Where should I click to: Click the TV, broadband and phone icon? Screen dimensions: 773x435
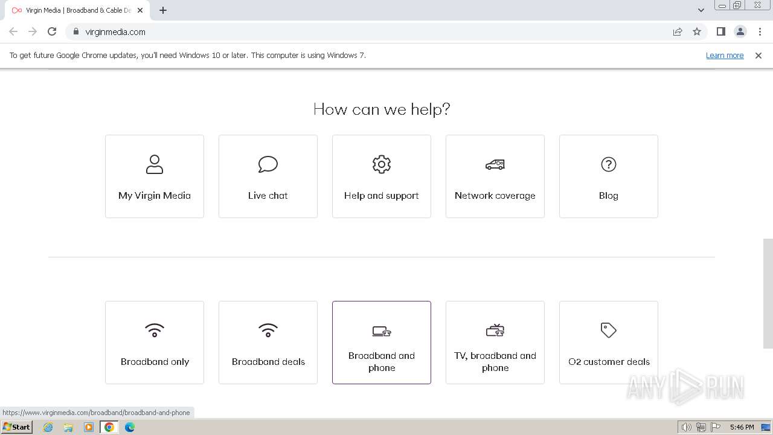click(x=495, y=330)
